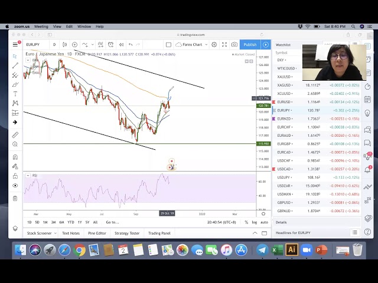378x283 pixels.
Task: Select EURGBP row in the watchlist
Action: (284, 144)
